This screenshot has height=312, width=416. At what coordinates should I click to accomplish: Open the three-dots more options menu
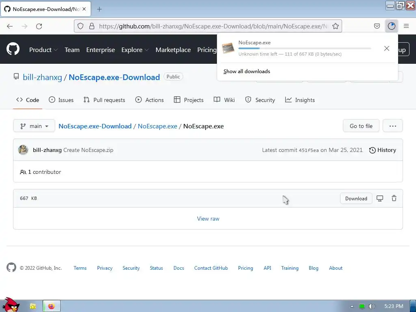click(x=393, y=126)
